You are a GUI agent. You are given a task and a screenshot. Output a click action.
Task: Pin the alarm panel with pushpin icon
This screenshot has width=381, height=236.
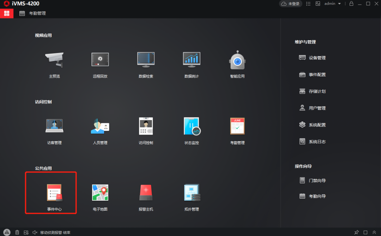click(x=357, y=232)
